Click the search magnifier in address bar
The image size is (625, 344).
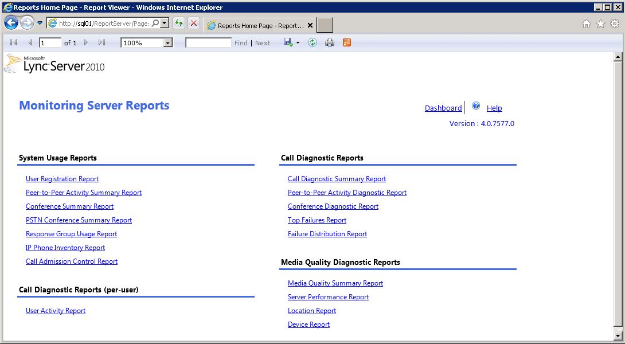point(155,23)
